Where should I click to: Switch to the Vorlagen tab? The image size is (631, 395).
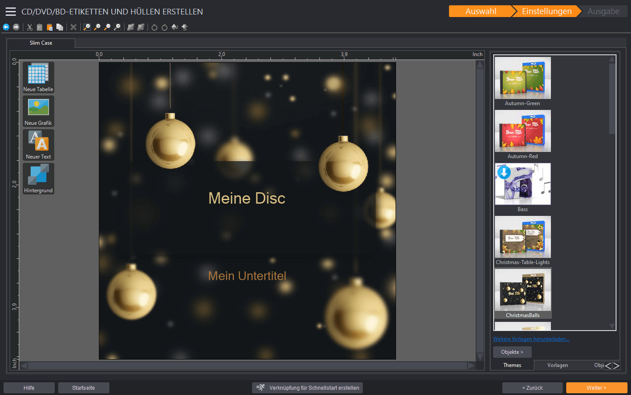557,365
